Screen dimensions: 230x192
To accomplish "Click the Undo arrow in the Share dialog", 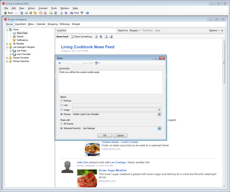I will [x=59, y=63].
